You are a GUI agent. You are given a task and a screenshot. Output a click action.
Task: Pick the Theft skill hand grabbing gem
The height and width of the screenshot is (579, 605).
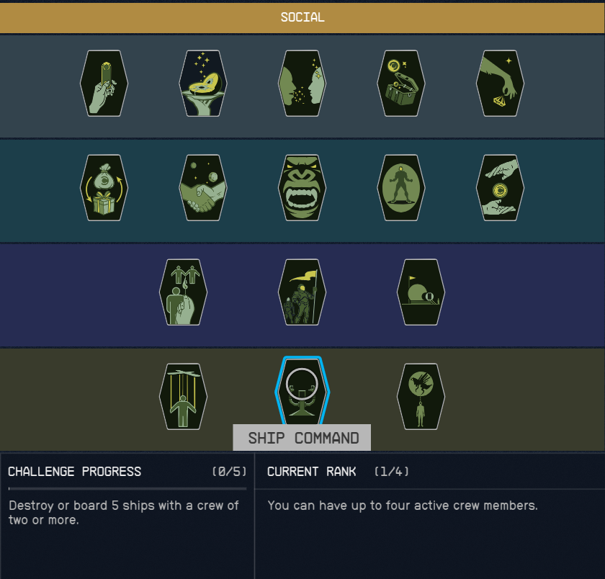tap(500, 84)
